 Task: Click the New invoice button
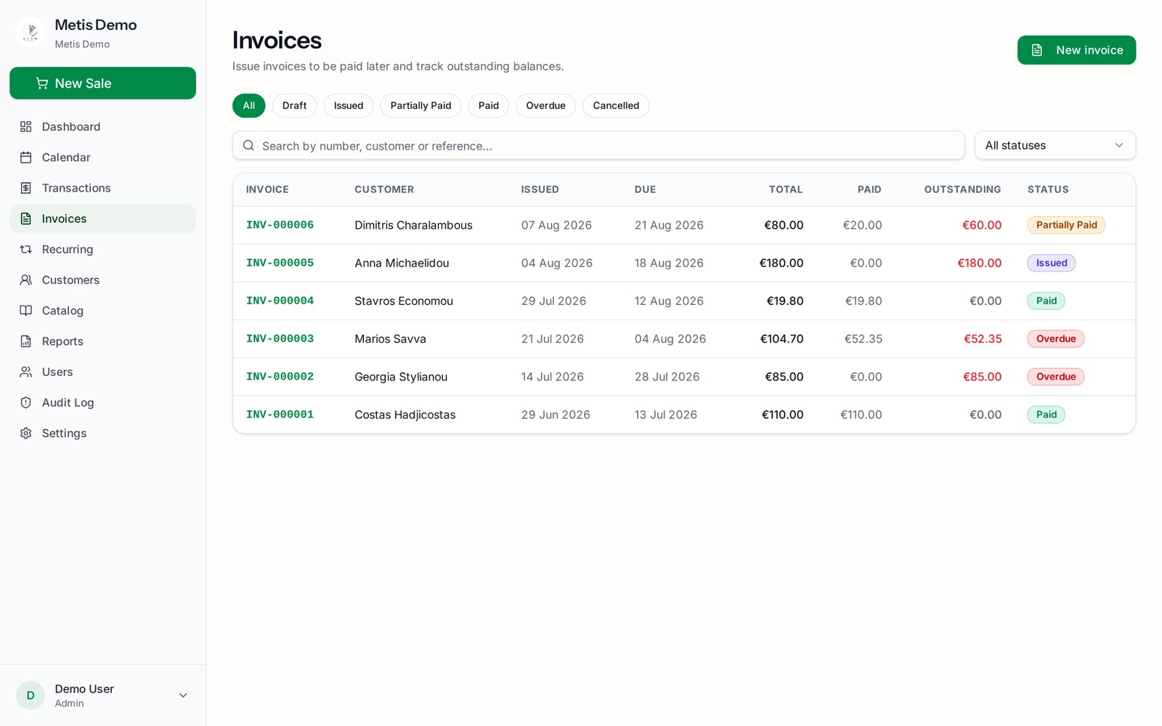pos(1076,50)
